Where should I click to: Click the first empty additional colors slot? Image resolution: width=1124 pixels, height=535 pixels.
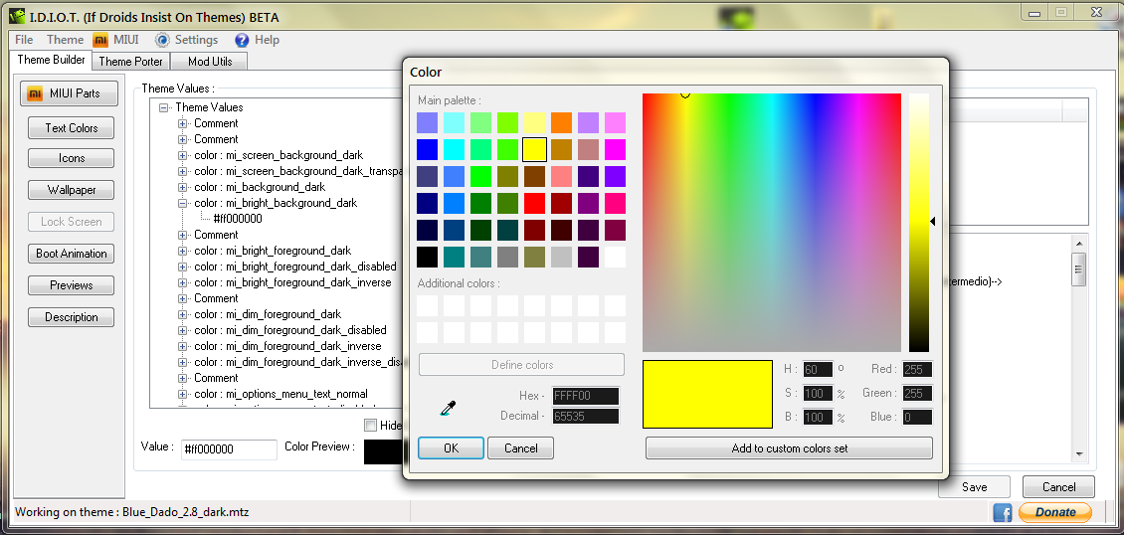pyautogui.click(x=428, y=306)
